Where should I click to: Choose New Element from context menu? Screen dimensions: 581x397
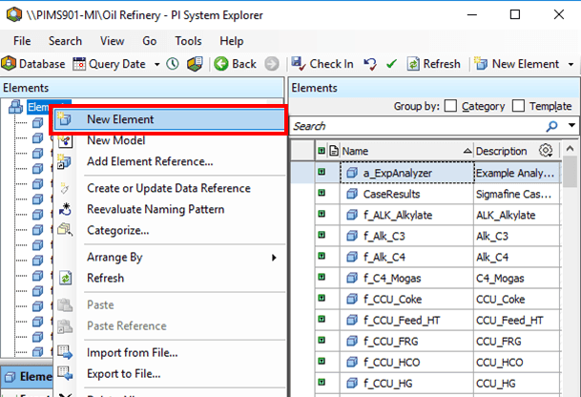click(x=120, y=119)
